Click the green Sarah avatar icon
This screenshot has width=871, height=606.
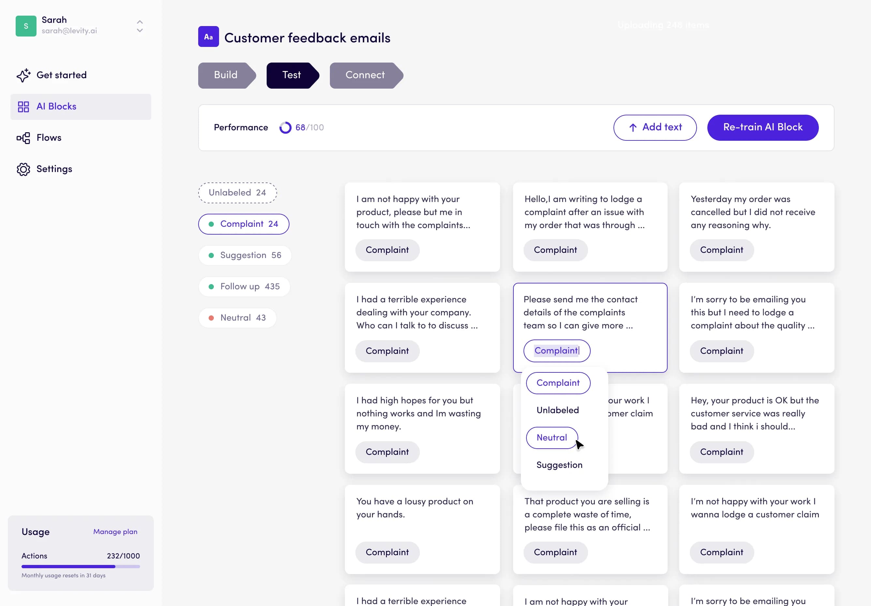[26, 26]
